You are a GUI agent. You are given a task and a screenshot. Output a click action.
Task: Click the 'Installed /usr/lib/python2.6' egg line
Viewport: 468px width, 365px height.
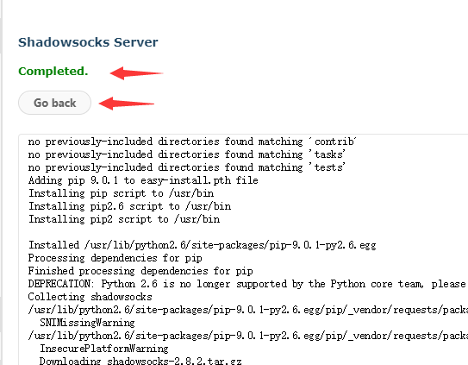pos(202,245)
